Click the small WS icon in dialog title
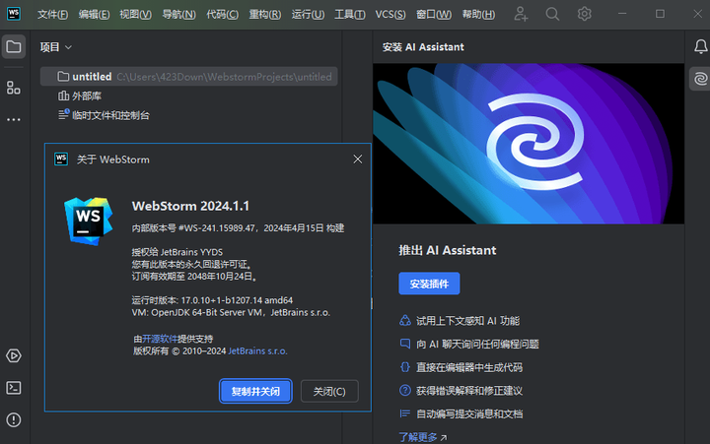This screenshot has width=710, height=444. tap(61, 159)
